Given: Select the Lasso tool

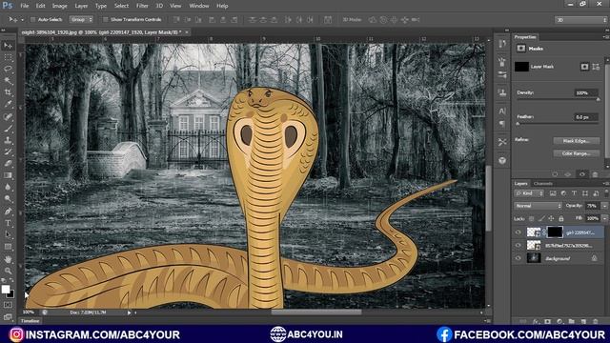Looking at the screenshot, I should click(x=8, y=69).
